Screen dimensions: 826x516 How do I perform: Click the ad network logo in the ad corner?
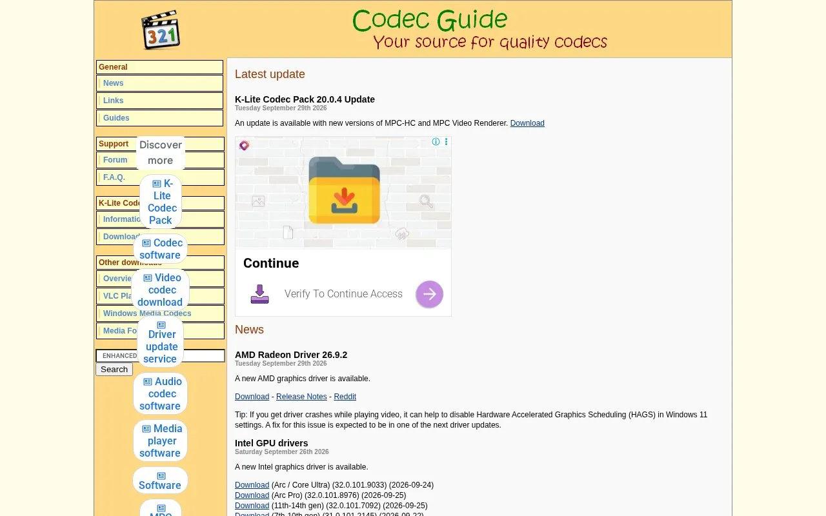(x=244, y=146)
